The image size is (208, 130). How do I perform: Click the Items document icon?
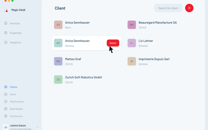[6, 94]
